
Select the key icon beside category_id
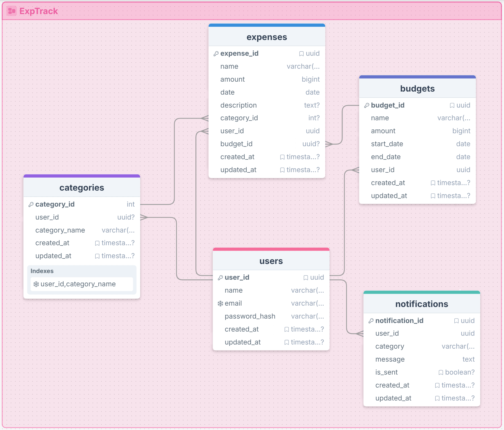tap(31, 204)
